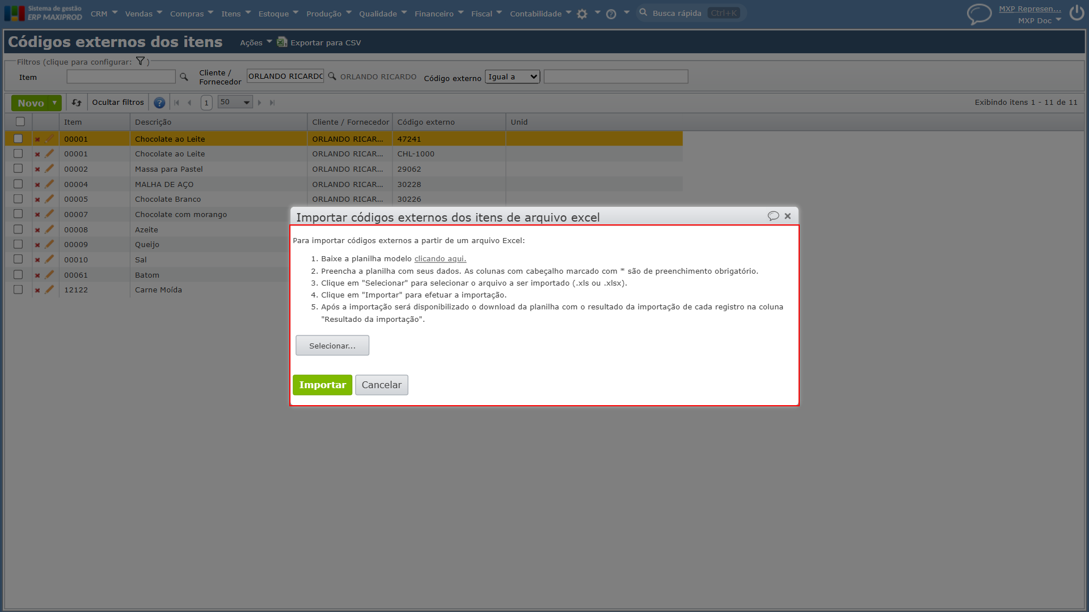
Task: Click the MXP Represen... account link
Action: click(x=1030, y=8)
